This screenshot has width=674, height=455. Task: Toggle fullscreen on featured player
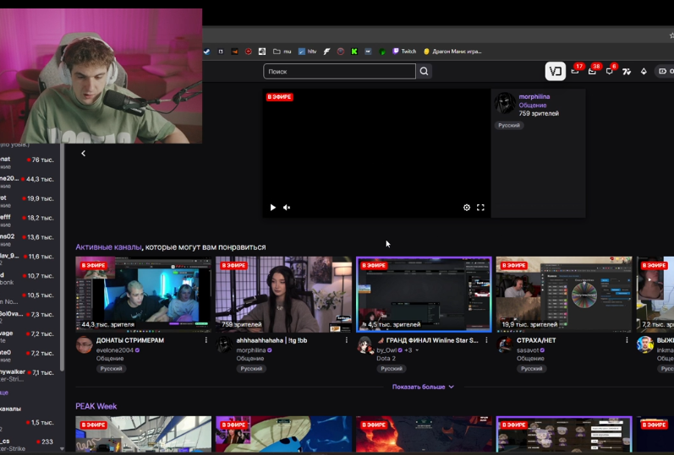pyautogui.click(x=480, y=208)
